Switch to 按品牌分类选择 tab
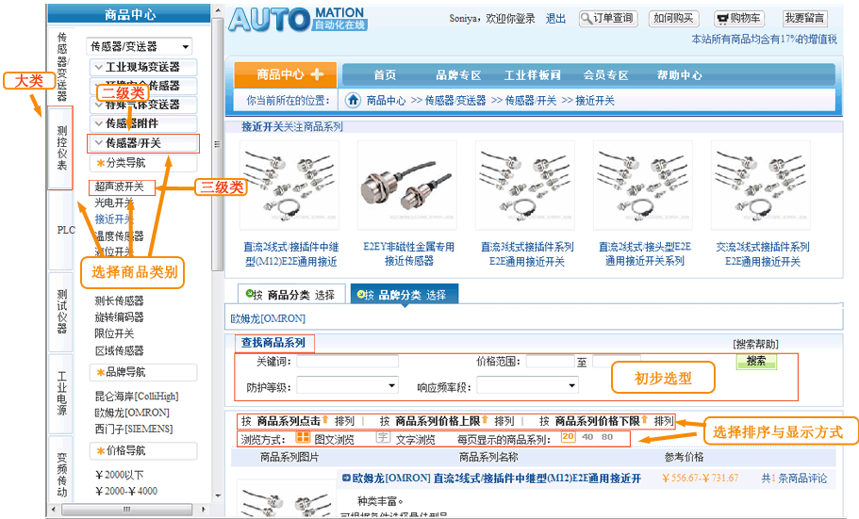The height and width of the screenshot is (519, 859). [x=405, y=295]
